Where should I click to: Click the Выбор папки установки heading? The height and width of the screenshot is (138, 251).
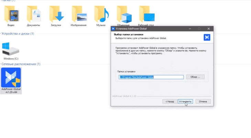[129, 34]
